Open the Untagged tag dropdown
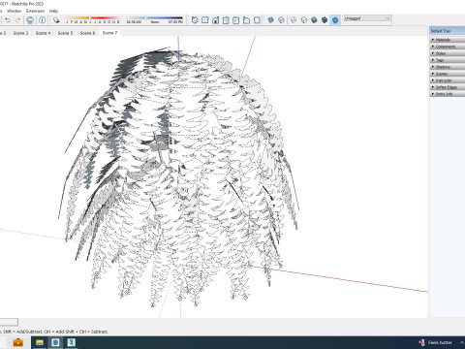This screenshot has height=349, width=465. 367,18
